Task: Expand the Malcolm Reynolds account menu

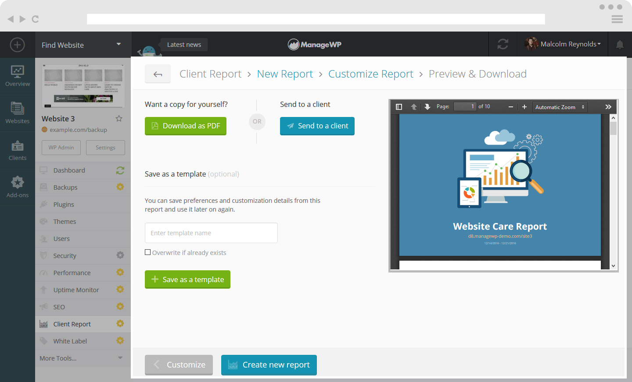Action: (564, 44)
